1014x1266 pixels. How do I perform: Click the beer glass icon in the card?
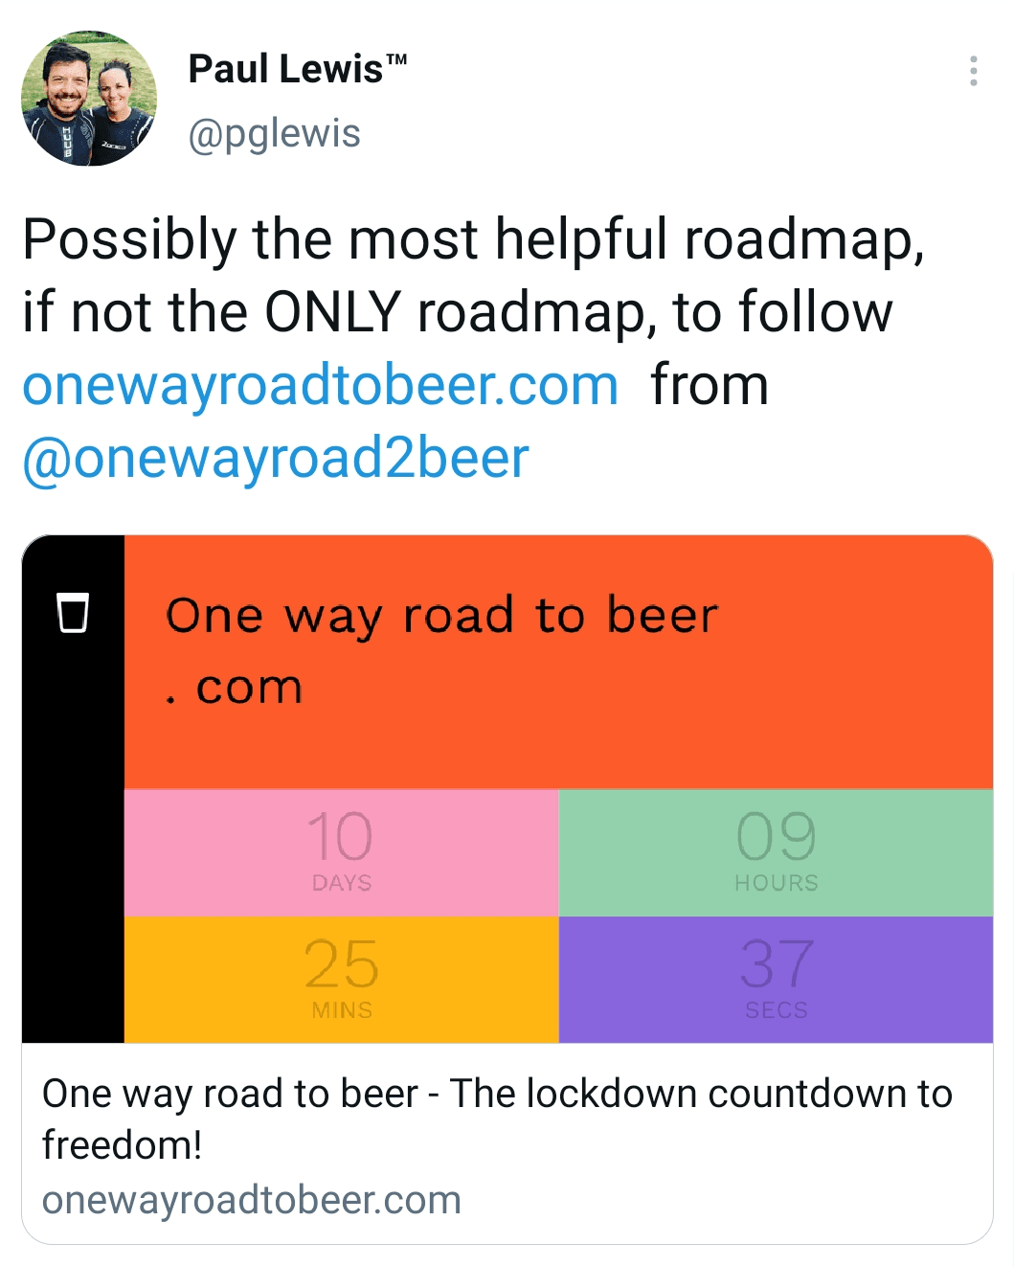(73, 613)
